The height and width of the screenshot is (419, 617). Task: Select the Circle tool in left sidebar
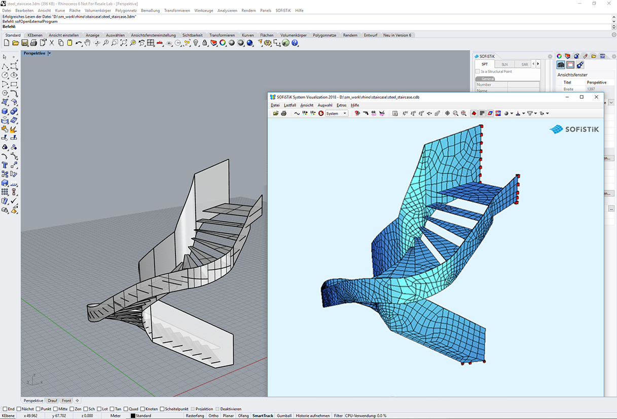point(5,75)
